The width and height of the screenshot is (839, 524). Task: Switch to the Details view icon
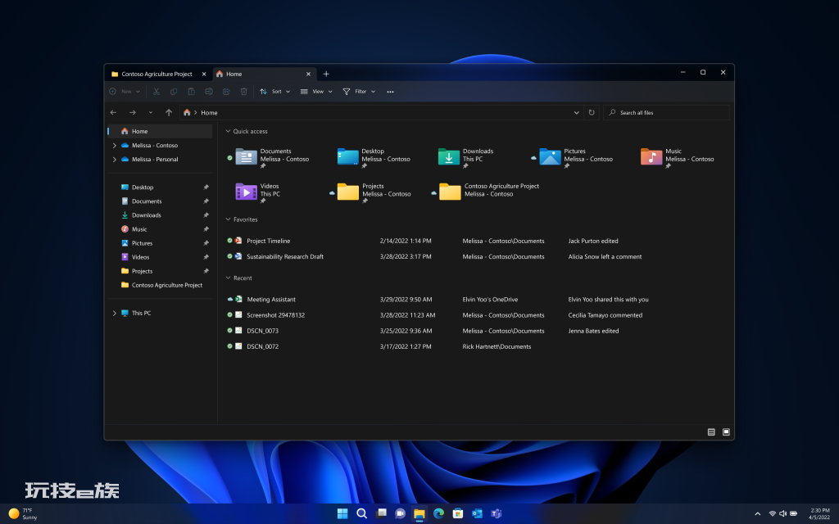(x=711, y=432)
